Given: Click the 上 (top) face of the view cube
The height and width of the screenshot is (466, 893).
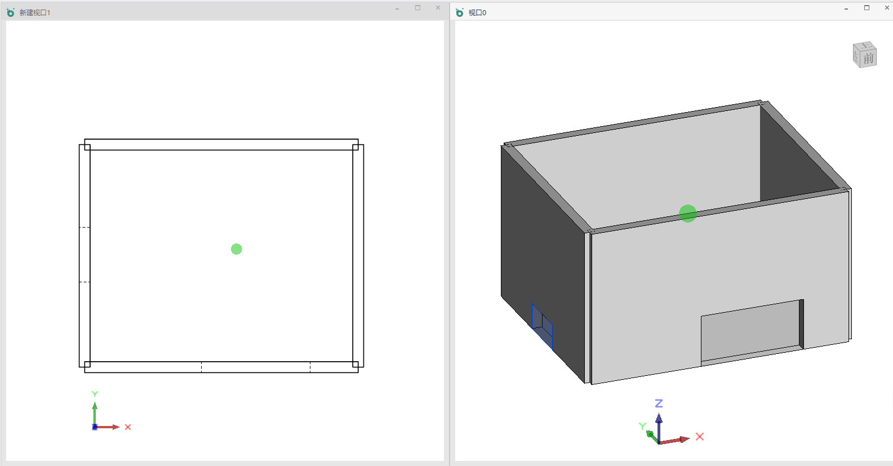Looking at the screenshot, I should pos(865,45).
